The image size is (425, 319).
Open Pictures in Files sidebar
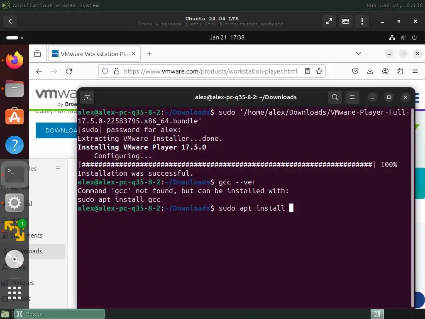point(22,282)
